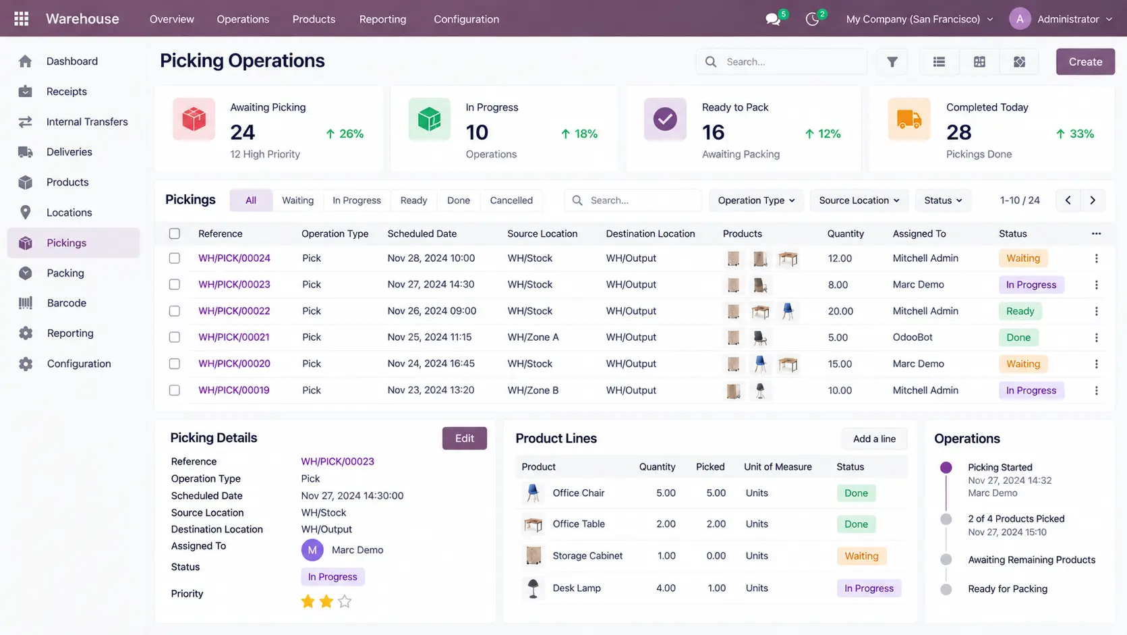
Task: Open the Reporting top menu
Action: coord(382,19)
